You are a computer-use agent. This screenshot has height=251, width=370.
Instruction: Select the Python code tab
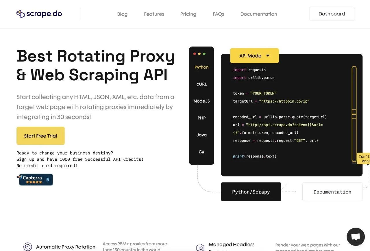(201, 67)
